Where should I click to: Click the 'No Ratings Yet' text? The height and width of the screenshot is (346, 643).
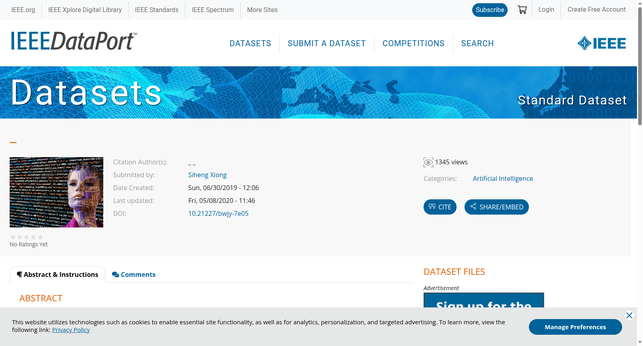coord(29,244)
